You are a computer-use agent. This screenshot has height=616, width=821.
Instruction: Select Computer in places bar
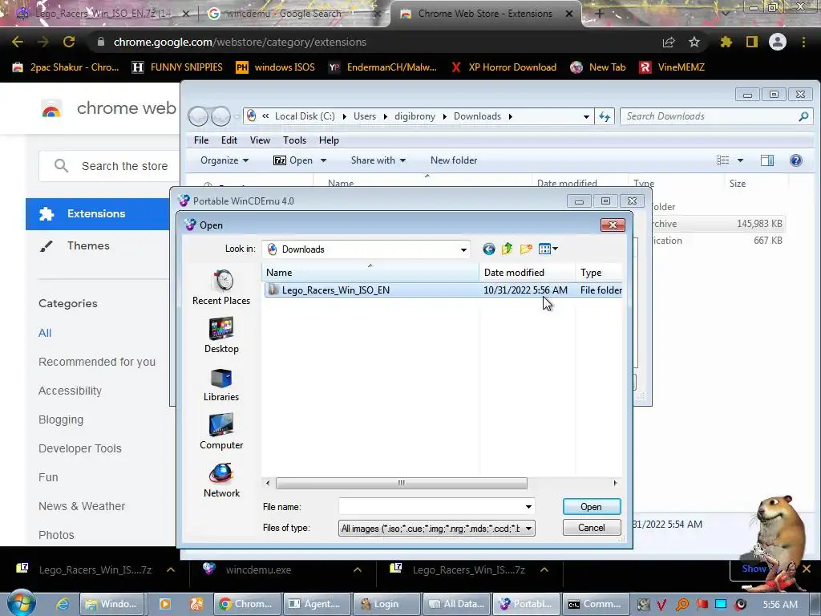(221, 432)
